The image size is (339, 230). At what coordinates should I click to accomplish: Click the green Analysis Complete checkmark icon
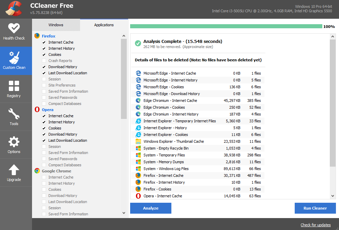tap(138, 43)
